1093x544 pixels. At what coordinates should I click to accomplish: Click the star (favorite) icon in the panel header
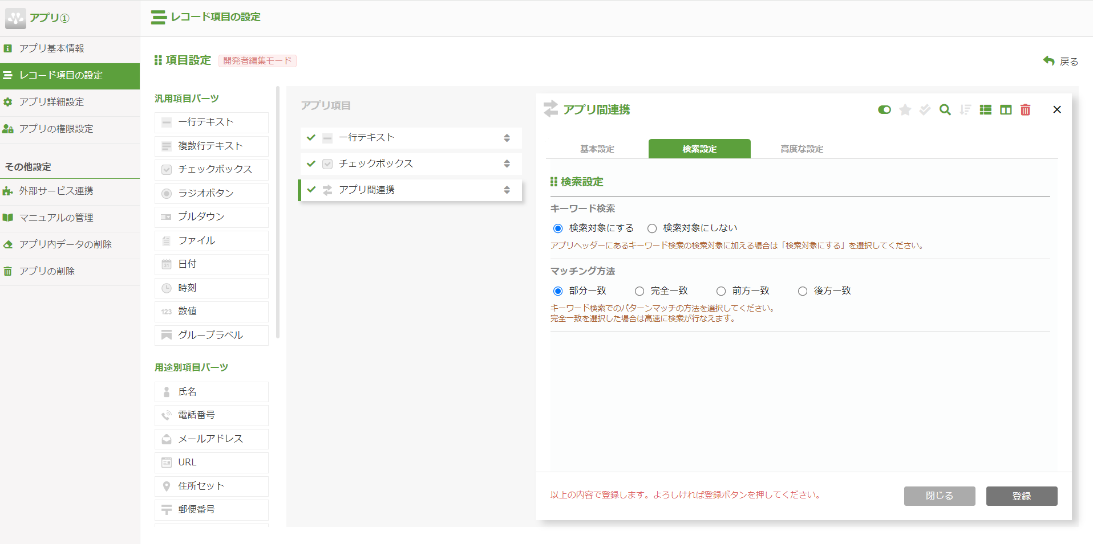pos(904,109)
